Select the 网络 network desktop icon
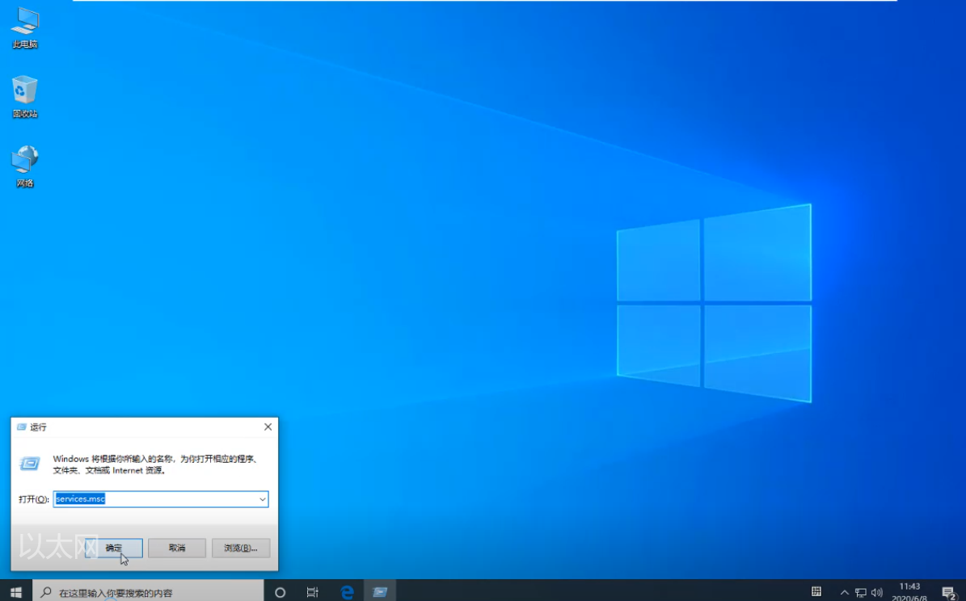Screen dimensions: 966x601 [25, 166]
